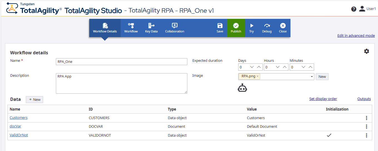Image resolution: width=378 pixels, height=151 pixels.
Task: Expand the Image dropdown list
Action: (x=312, y=77)
